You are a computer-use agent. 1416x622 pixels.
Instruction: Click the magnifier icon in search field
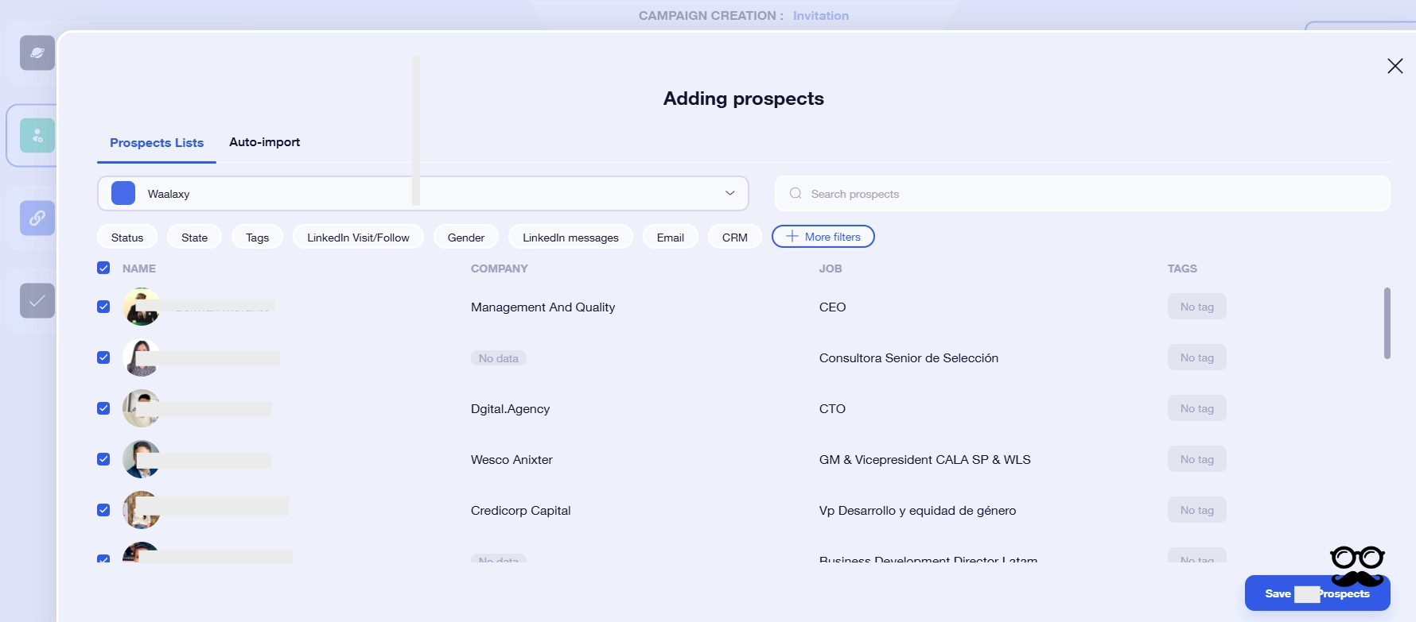pyautogui.click(x=796, y=194)
